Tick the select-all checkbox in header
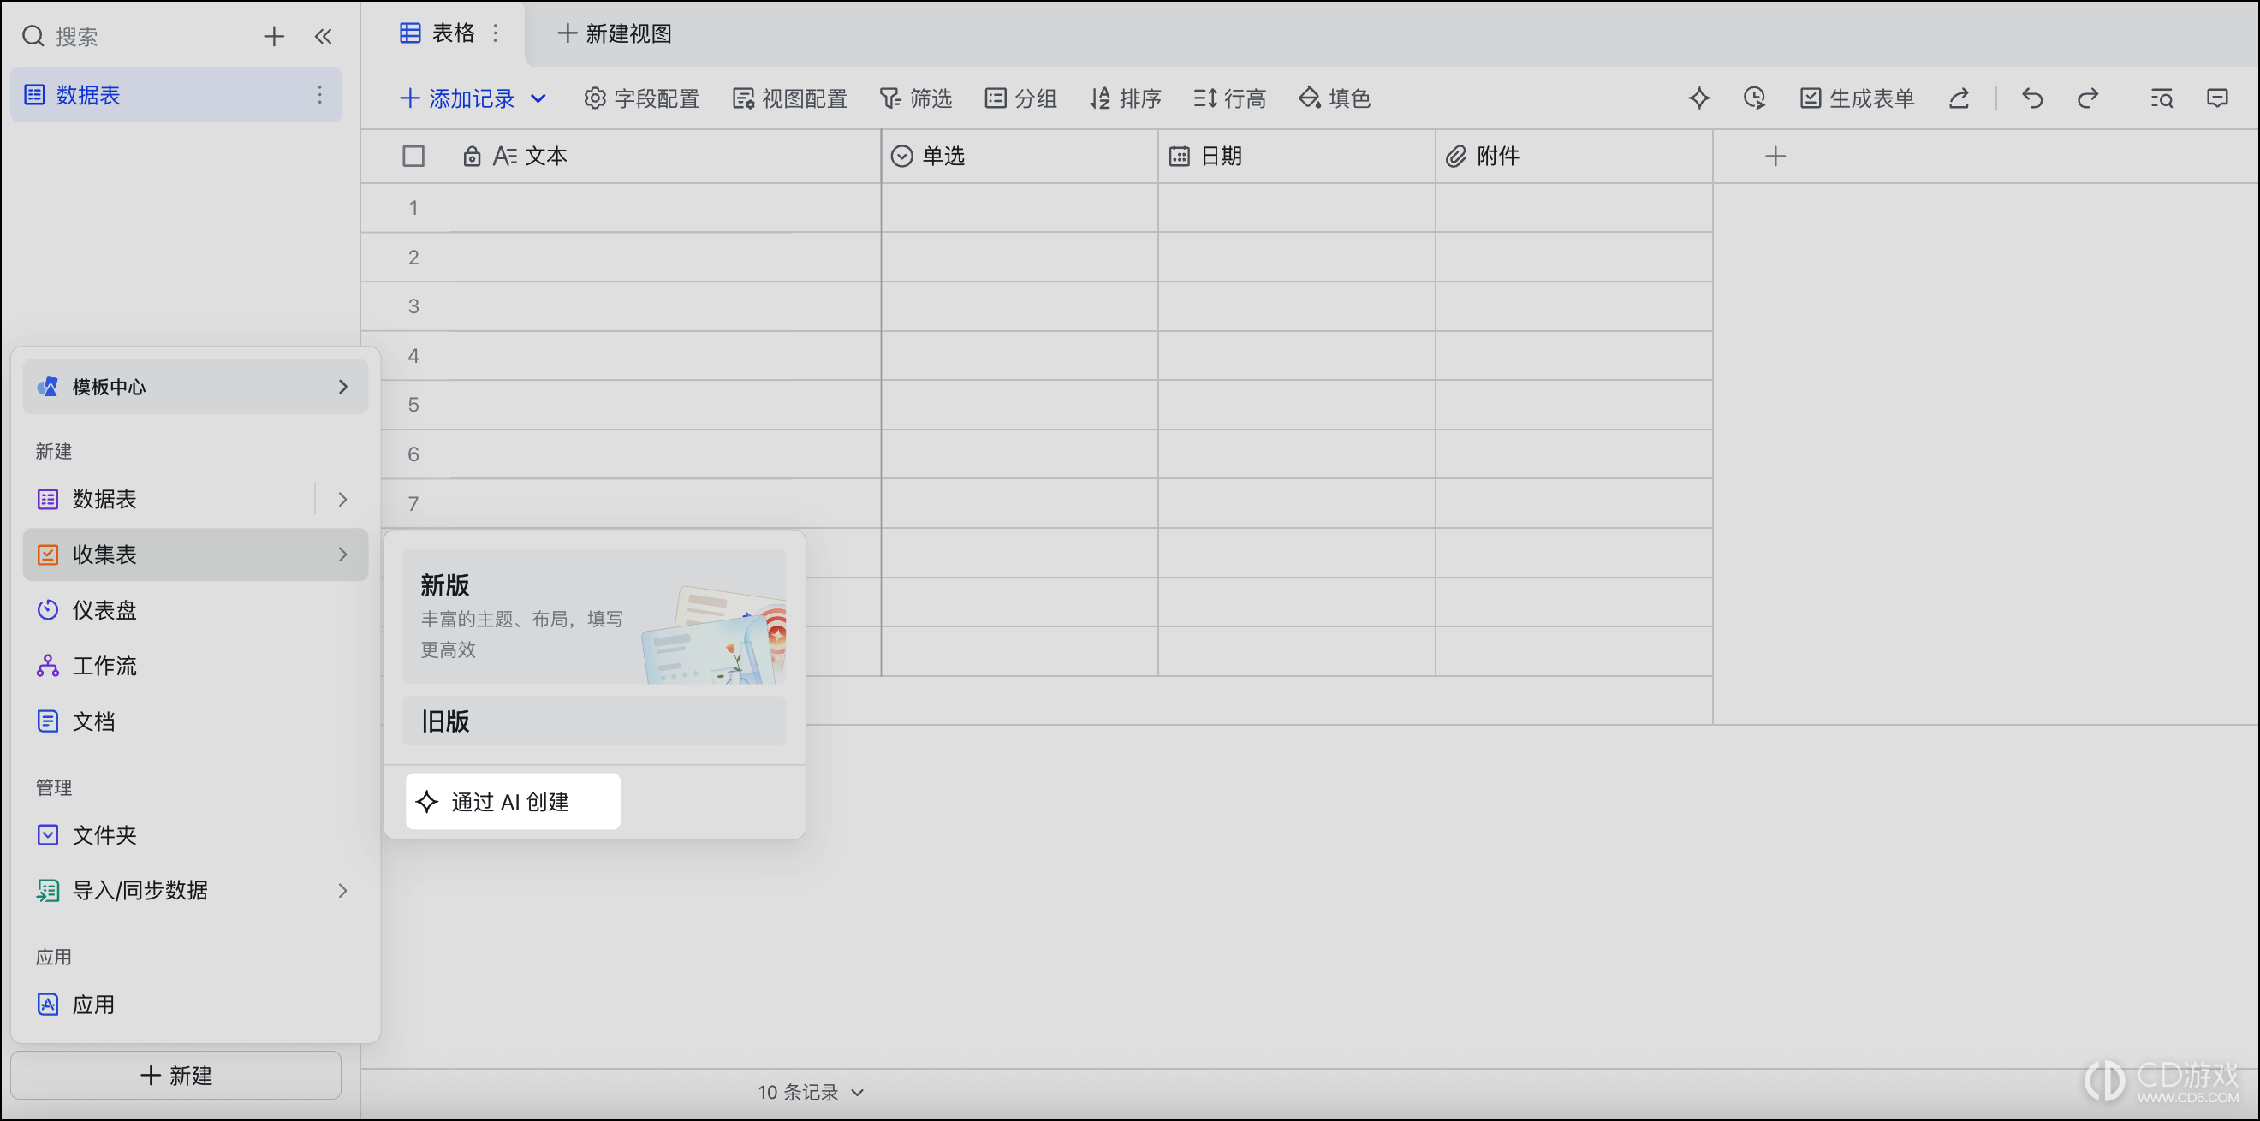 pyautogui.click(x=413, y=156)
